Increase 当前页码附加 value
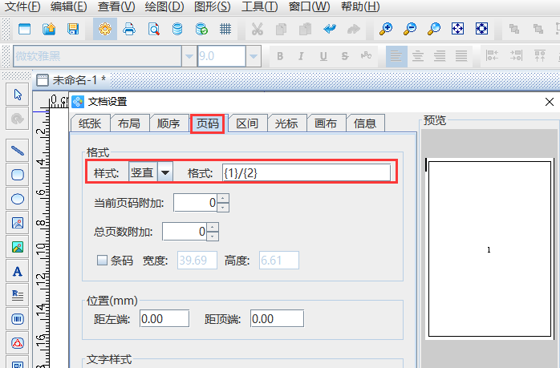560x368 pixels. [223, 198]
